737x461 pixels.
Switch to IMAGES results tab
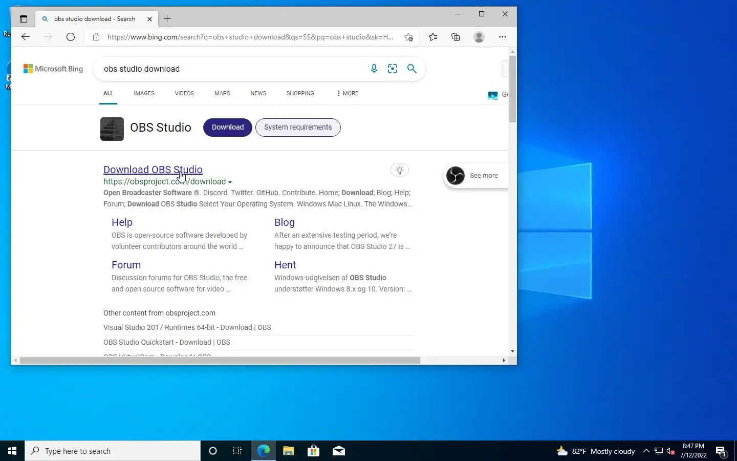pos(144,93)
